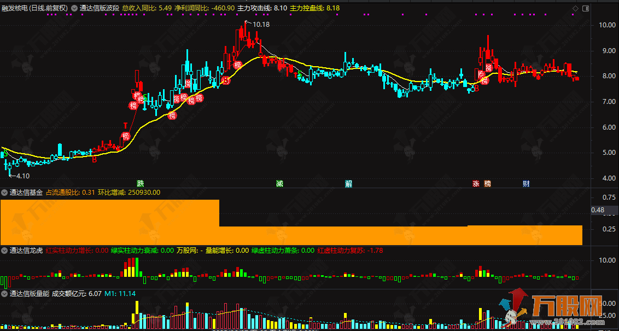Collapse the 通达信龙虎 panel chevron
The image size is (619, 331).
click(4, 251)
